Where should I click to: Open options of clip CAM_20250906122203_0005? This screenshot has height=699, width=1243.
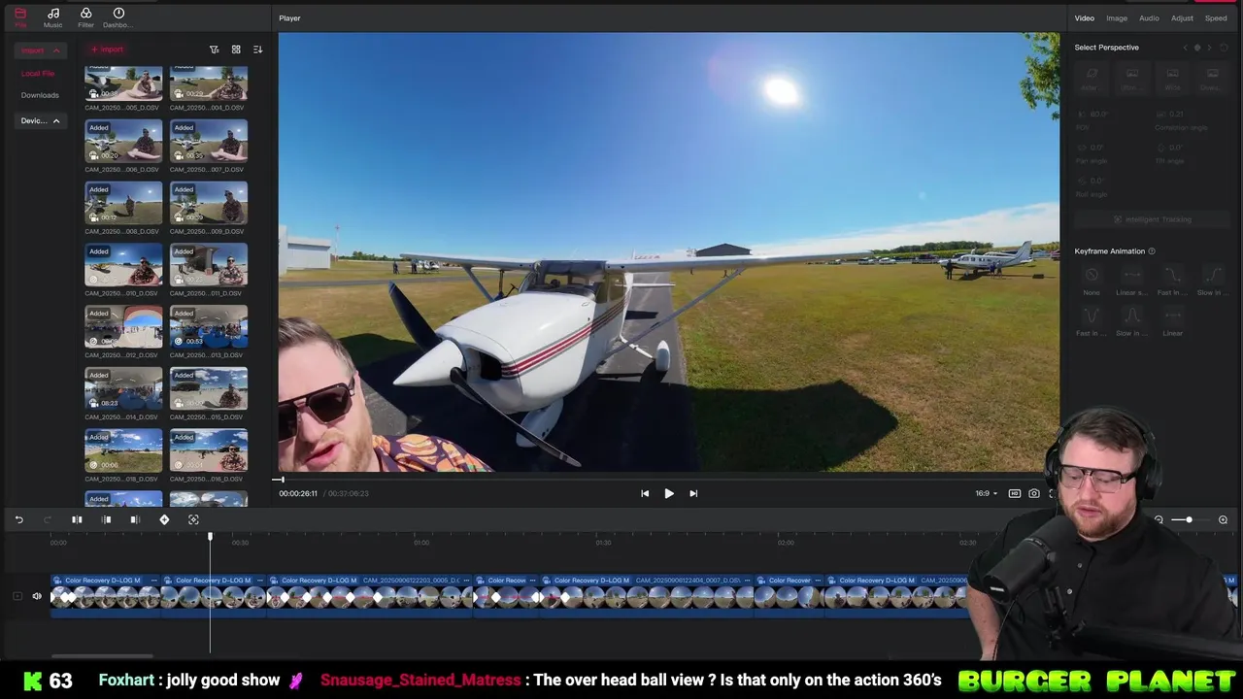click(468, 581)
